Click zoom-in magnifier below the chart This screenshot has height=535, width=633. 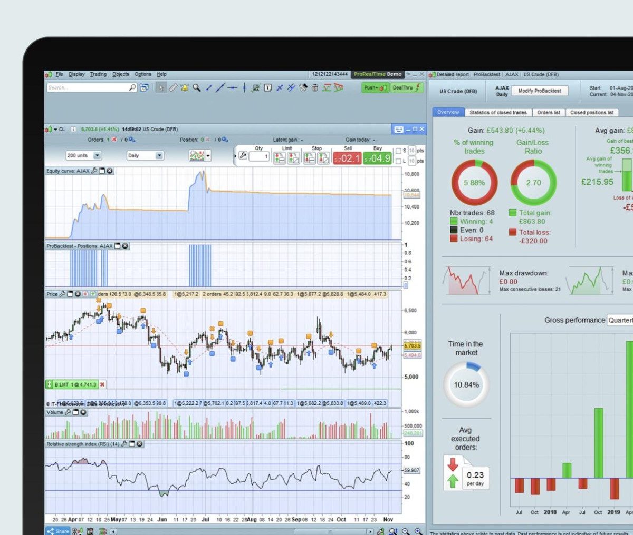coord(418,531)
